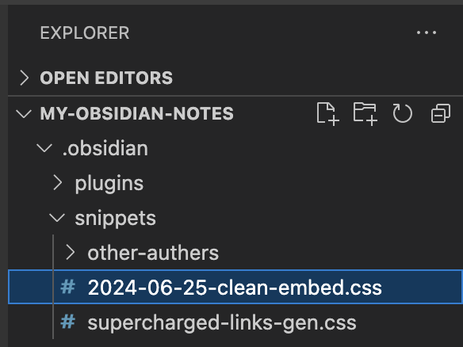Expand the plugins folder chevron
Viewport: 463px width, 347px height.
(58, 183)
